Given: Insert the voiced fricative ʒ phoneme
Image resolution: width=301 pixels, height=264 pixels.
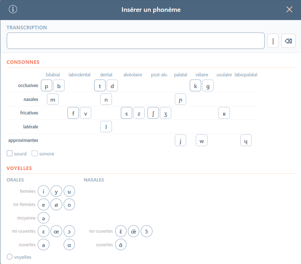Looking at the screenshot, I should (166, 113).
